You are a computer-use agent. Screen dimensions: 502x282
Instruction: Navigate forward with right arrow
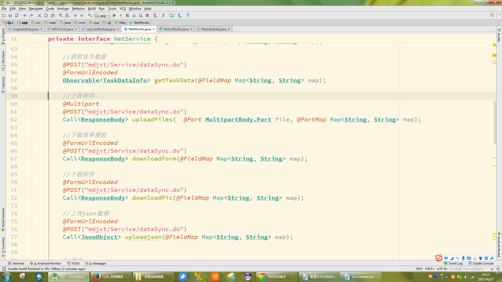point(82,16)
